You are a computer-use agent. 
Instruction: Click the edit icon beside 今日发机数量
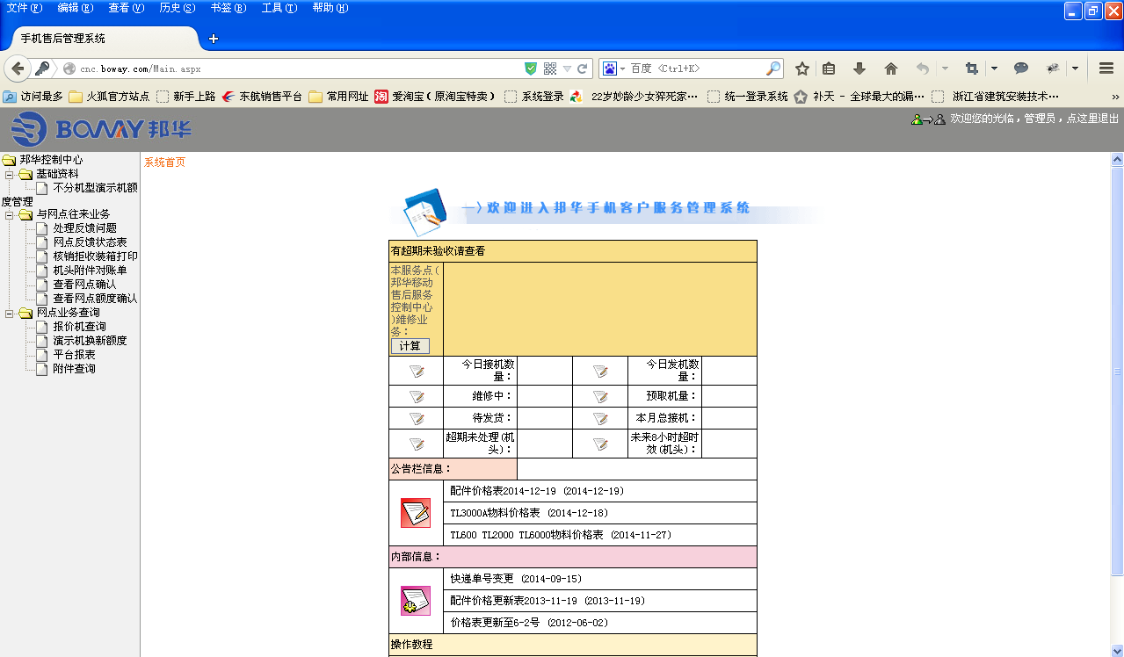click(600, 371)
